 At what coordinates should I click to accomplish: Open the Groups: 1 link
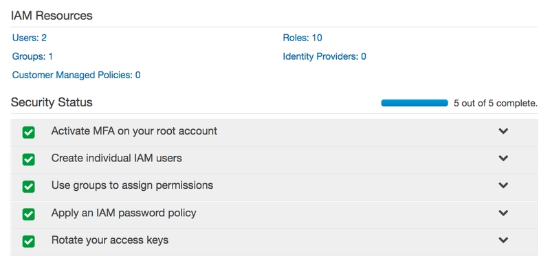[x=32, y=56]
